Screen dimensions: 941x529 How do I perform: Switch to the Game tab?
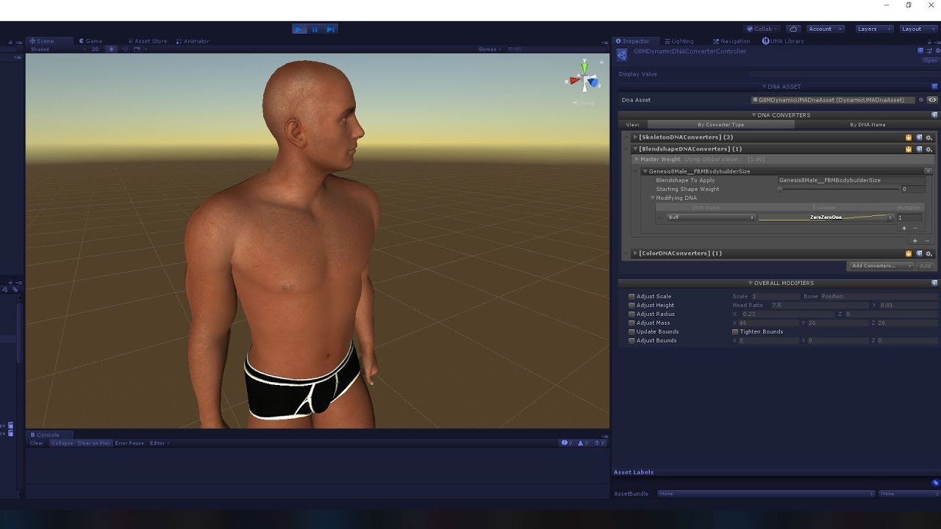91,41
